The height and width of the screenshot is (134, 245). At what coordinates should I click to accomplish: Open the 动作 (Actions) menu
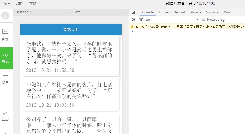coord(20,4)
